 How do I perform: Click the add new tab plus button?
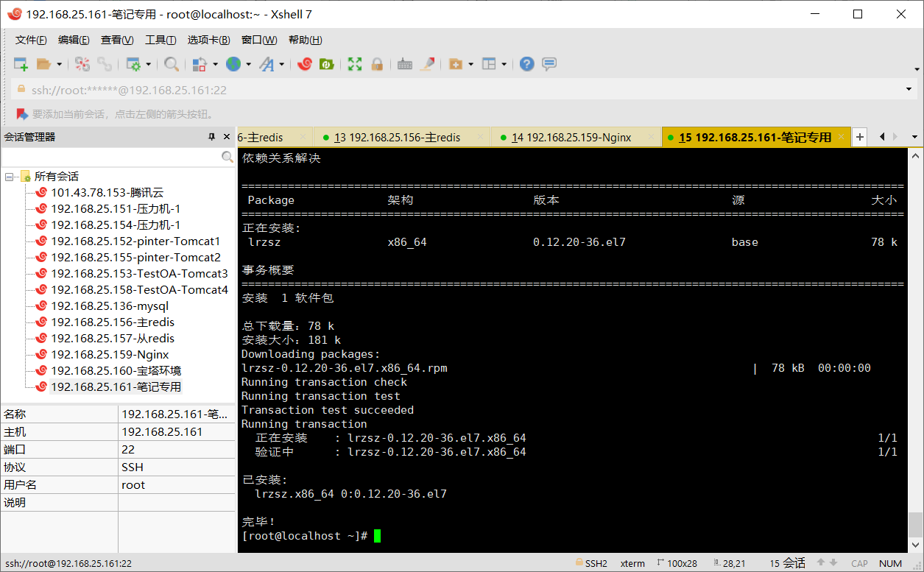tap(860, 137)
